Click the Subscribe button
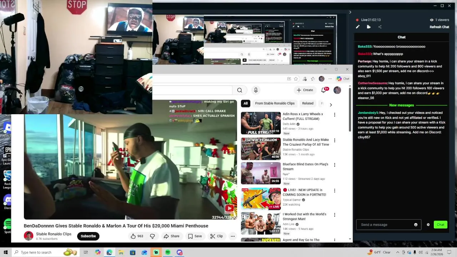Image resolution: width=457 pixels, height=257 pixels. 88,236
